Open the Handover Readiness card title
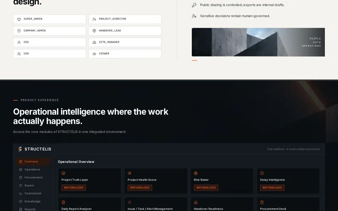 point(208,209)
